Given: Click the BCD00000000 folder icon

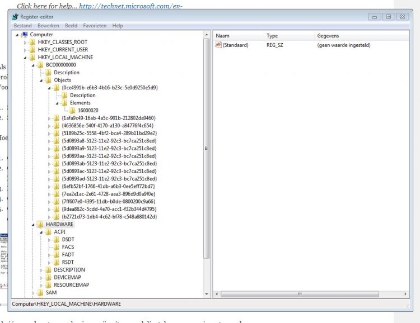Looking at the screenshot, I should [x=40, y=65].
